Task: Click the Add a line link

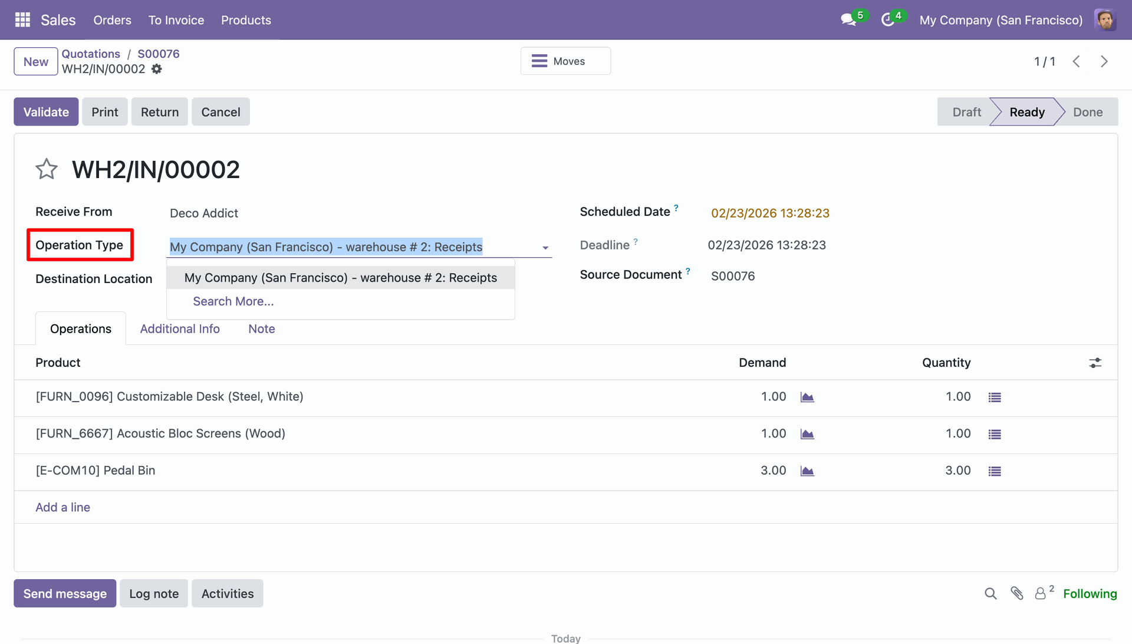Action: coord(62,507)
